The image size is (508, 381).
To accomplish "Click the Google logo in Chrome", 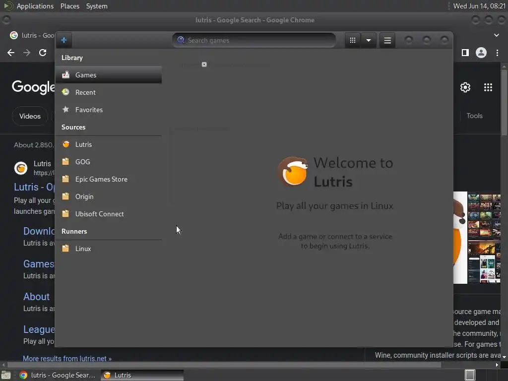I will [33, 87].
